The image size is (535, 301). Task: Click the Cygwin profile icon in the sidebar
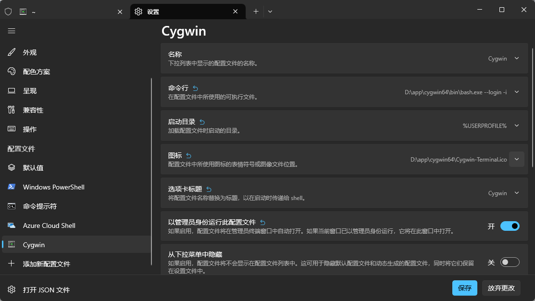point(12,244)
